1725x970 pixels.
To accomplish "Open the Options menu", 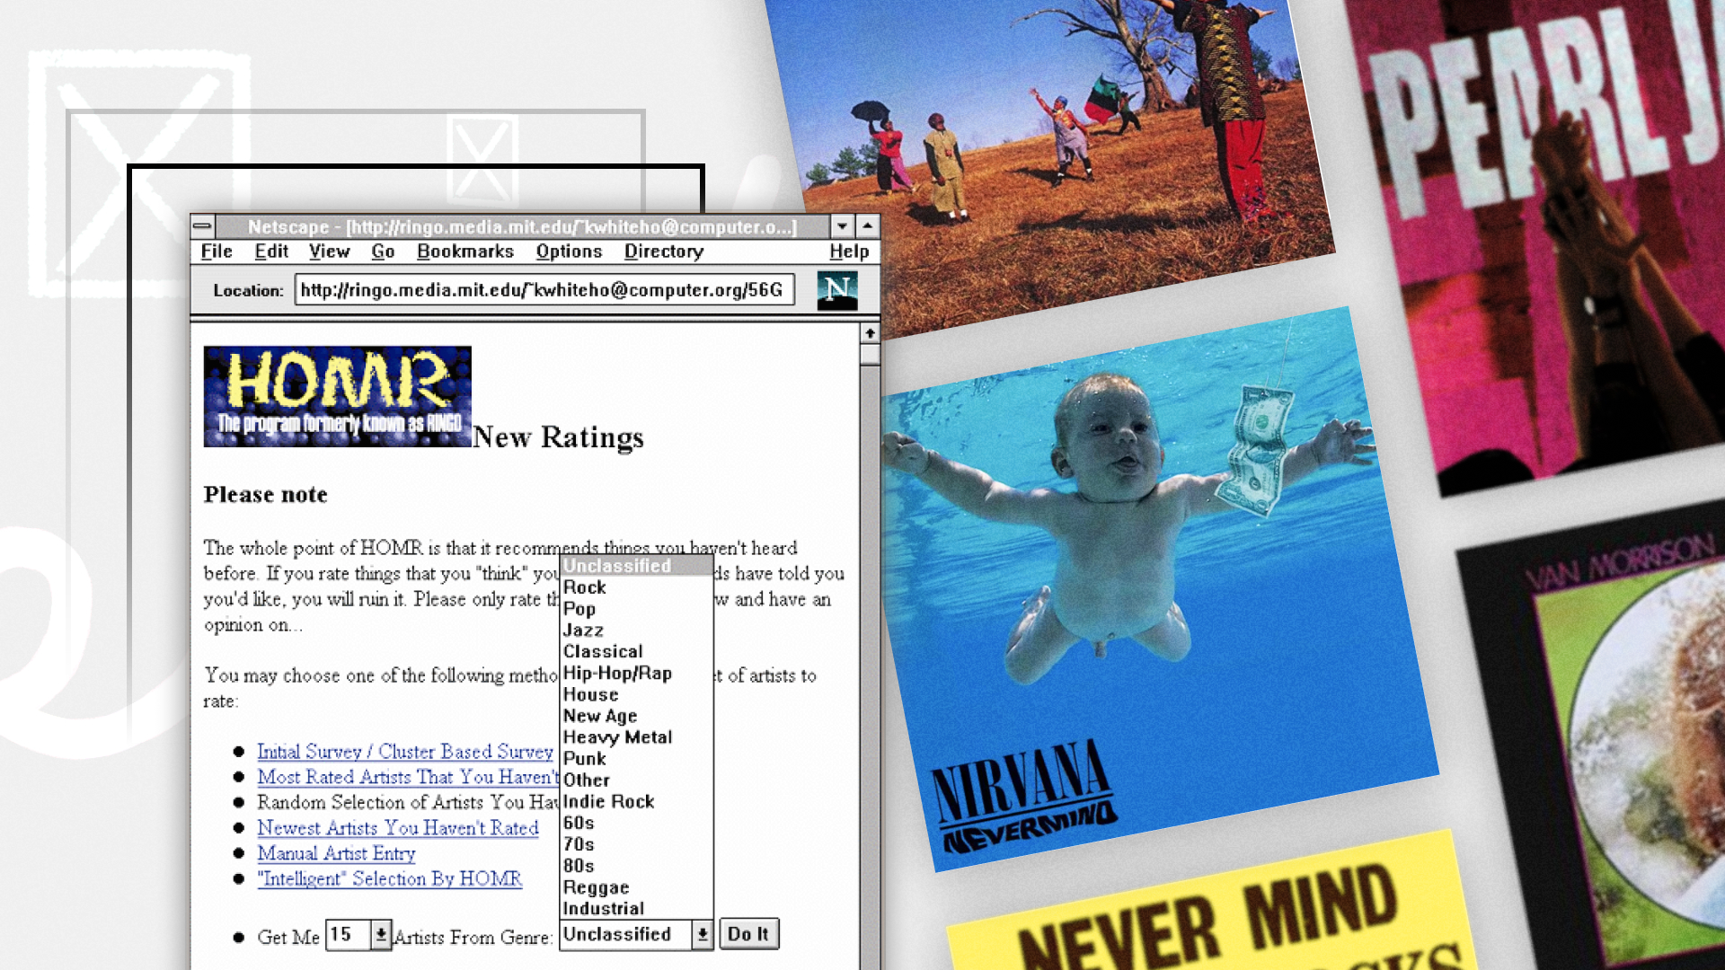I will 569,251.
